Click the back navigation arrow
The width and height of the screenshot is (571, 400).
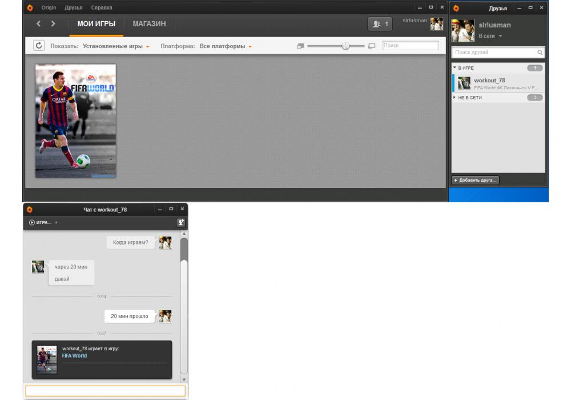(38, 23)
